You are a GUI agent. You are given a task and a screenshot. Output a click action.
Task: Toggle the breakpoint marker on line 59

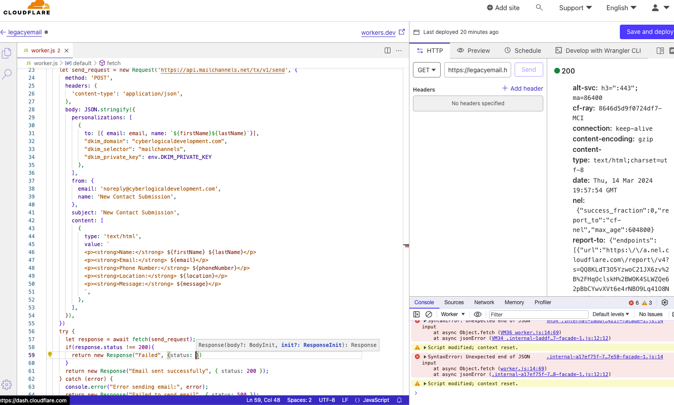[x=50, y=354]
